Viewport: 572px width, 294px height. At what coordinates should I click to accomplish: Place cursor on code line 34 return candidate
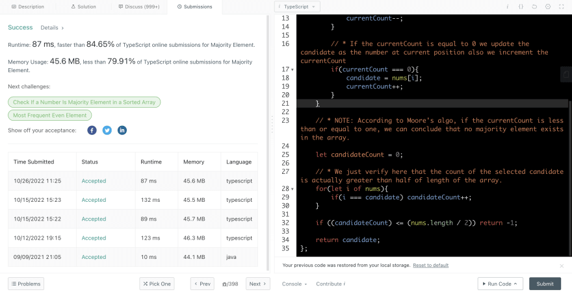coord(348,239)
